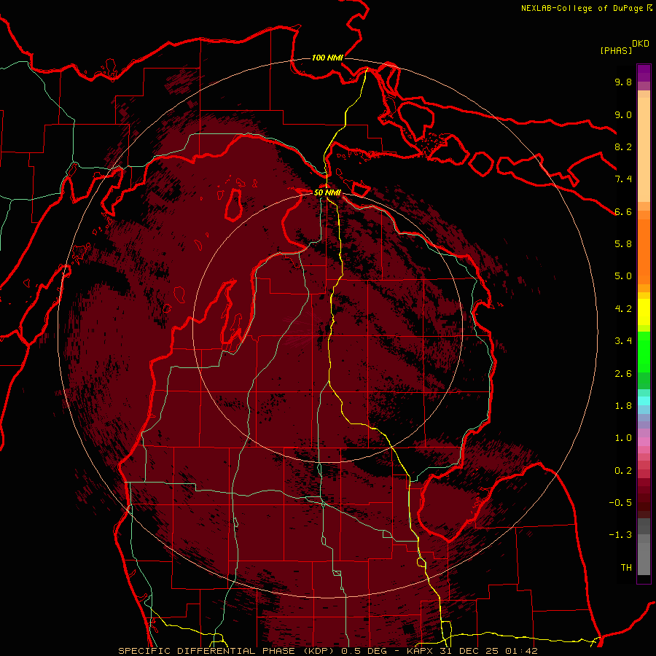Select the 2.6 scale value
Viewport: 656px width, 656px height.
click(623, 374)
